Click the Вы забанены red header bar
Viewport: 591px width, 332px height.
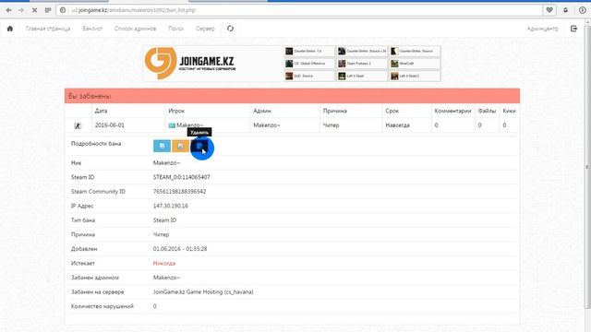[x=292, y=96]
